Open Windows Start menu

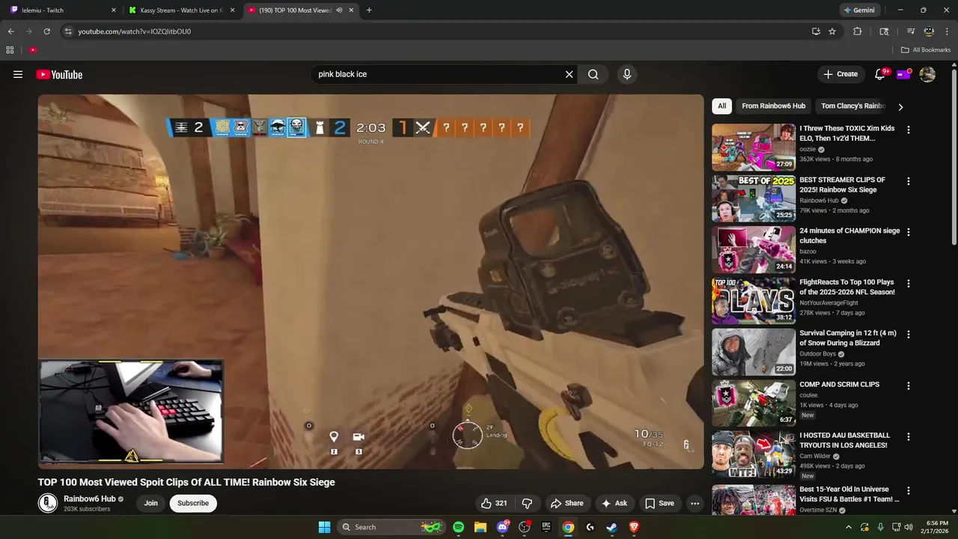(x=324, y=527)
